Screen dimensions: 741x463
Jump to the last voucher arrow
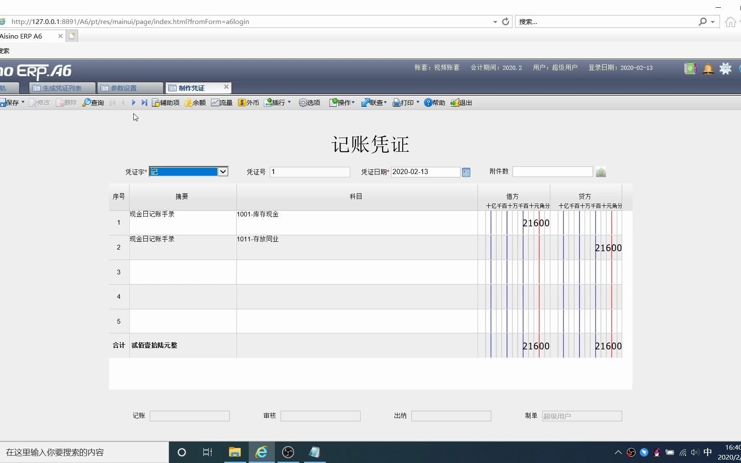pyautogui.click(x=144, y=102)
